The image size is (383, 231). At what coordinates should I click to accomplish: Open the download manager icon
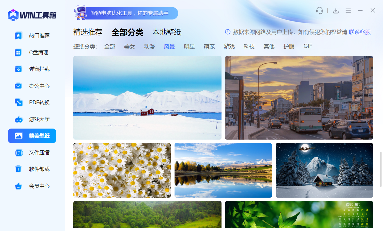(336, 11)
